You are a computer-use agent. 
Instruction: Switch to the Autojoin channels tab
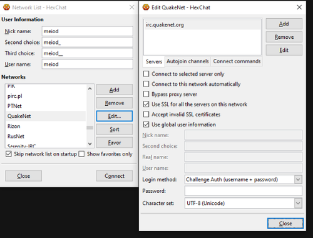pos(187,61)
